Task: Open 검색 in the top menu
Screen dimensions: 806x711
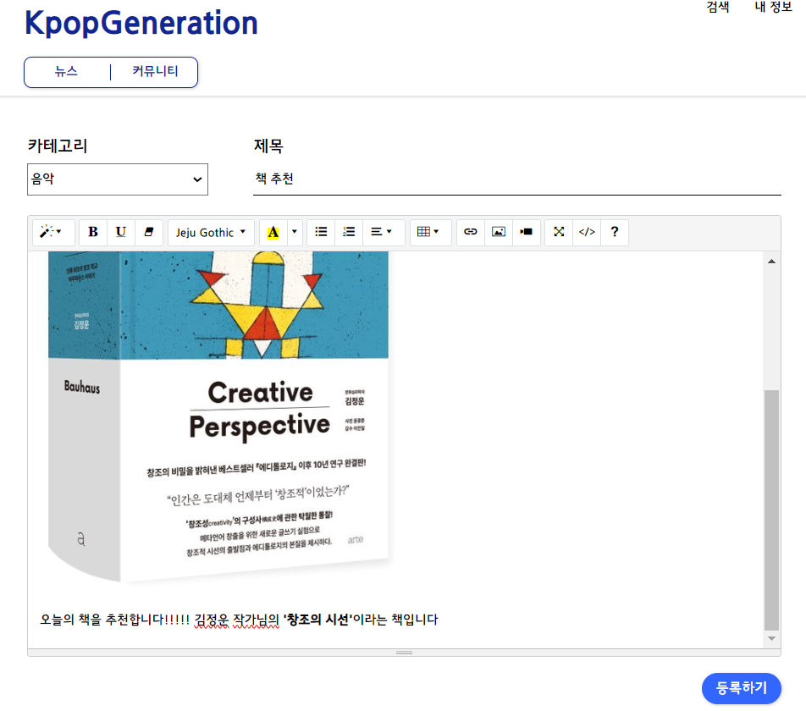Action: (718, 7)
